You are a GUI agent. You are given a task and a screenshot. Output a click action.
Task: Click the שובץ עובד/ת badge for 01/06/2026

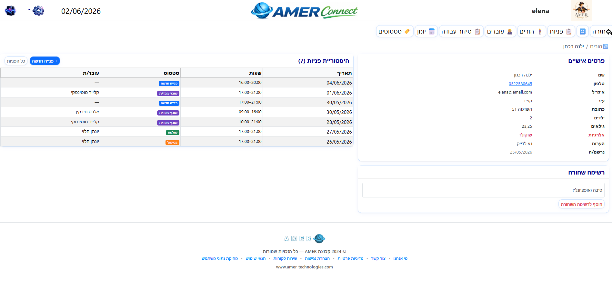[168, 94]
